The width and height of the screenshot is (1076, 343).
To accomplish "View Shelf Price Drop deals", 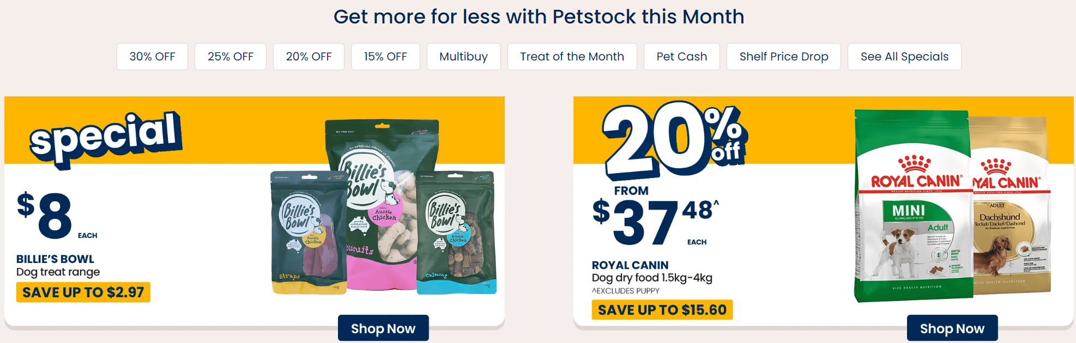I will point(783,57).
